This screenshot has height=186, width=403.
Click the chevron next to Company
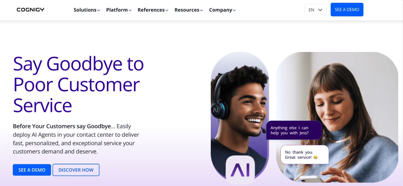click(x=234, y=10)
